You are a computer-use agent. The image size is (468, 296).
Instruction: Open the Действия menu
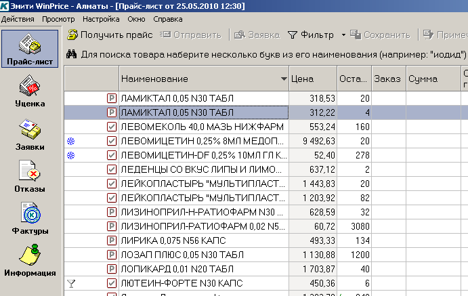pos(18,19)
